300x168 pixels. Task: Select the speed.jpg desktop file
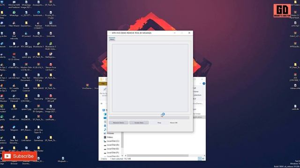26,56
